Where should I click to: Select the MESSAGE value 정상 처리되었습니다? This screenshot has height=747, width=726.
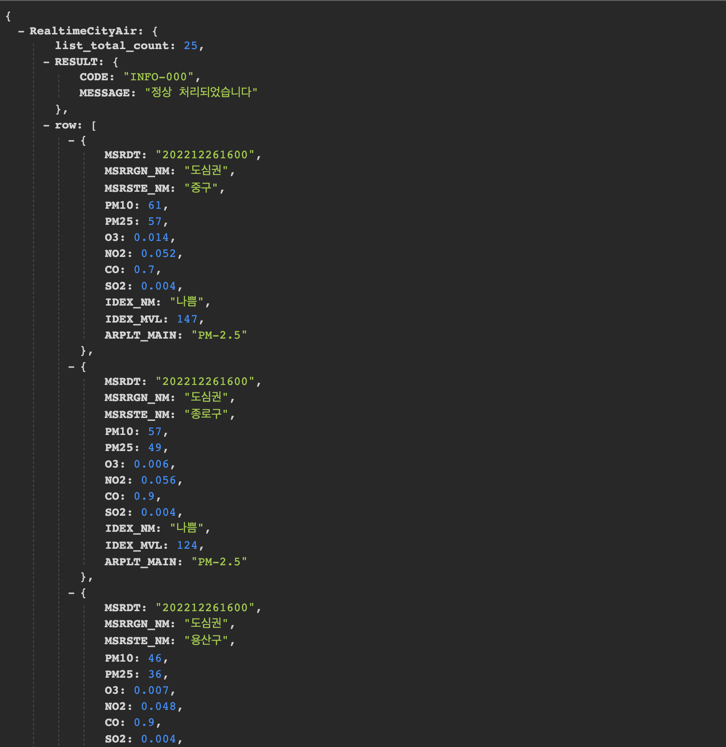click(x=201, y=92)
